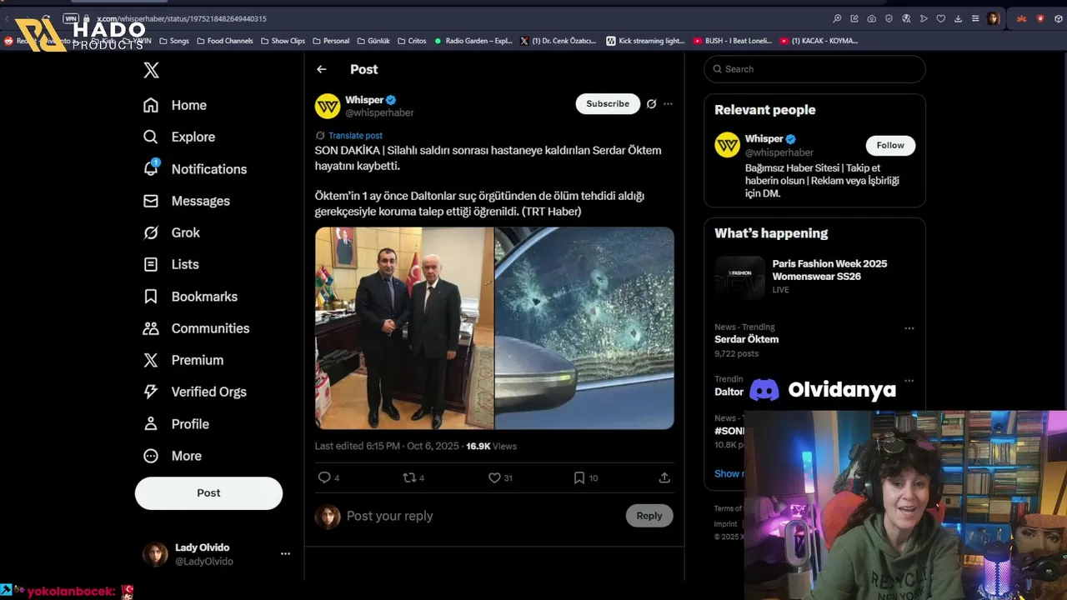
Task: Open the Critos bookmark folder
Action: click(x=412, y=41)
